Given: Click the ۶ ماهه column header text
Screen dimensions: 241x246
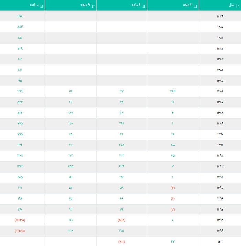Looking at the screenshot, I should pyautogui.click(x=136, y=5).
